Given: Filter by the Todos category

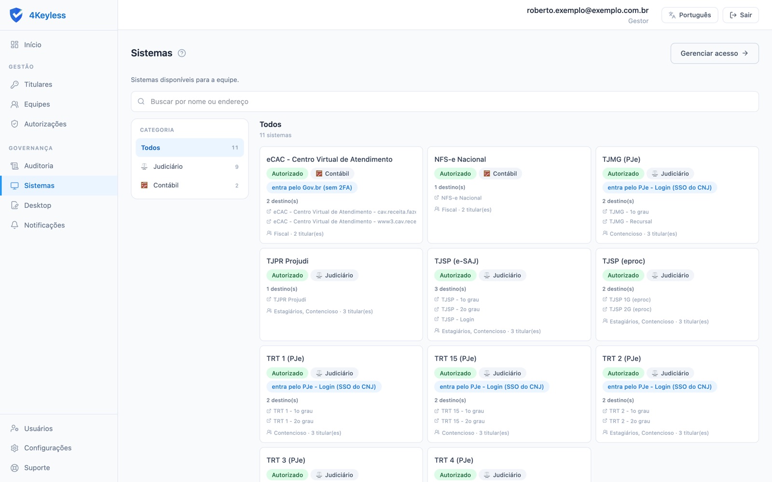Looking at the screenshot, I should click(190, 147).
